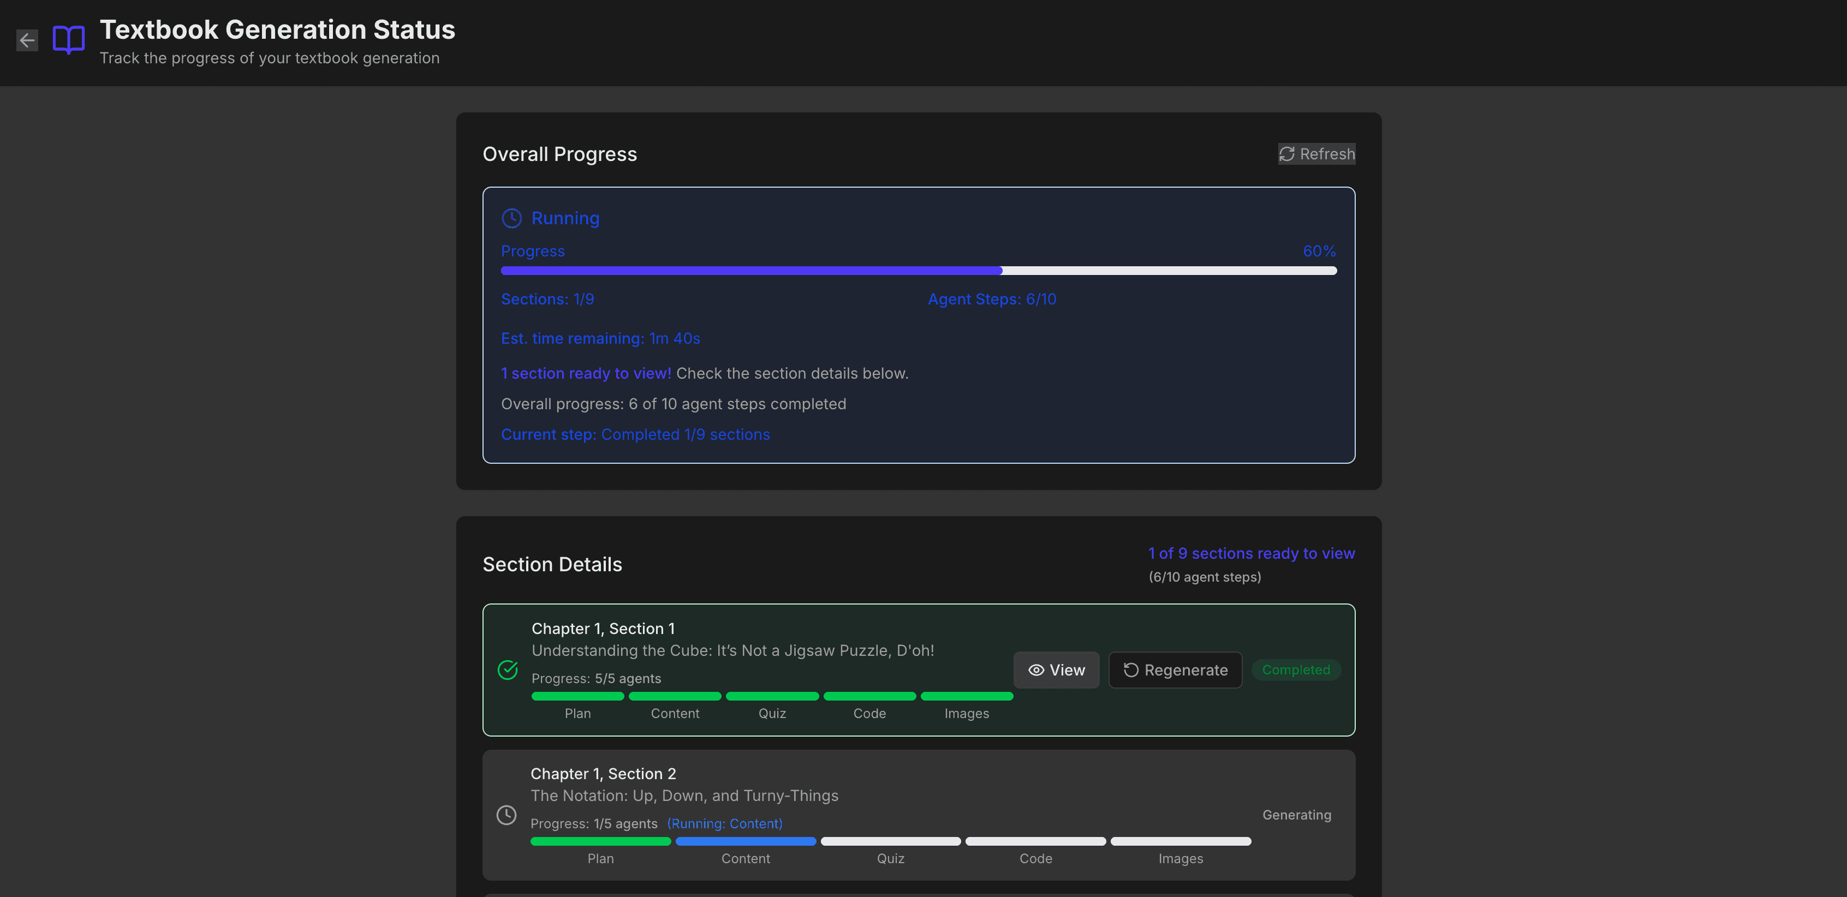Screen dimensions: 1847x897
Task: Click the 'Generating' status label
Action: coord(1296,815)
